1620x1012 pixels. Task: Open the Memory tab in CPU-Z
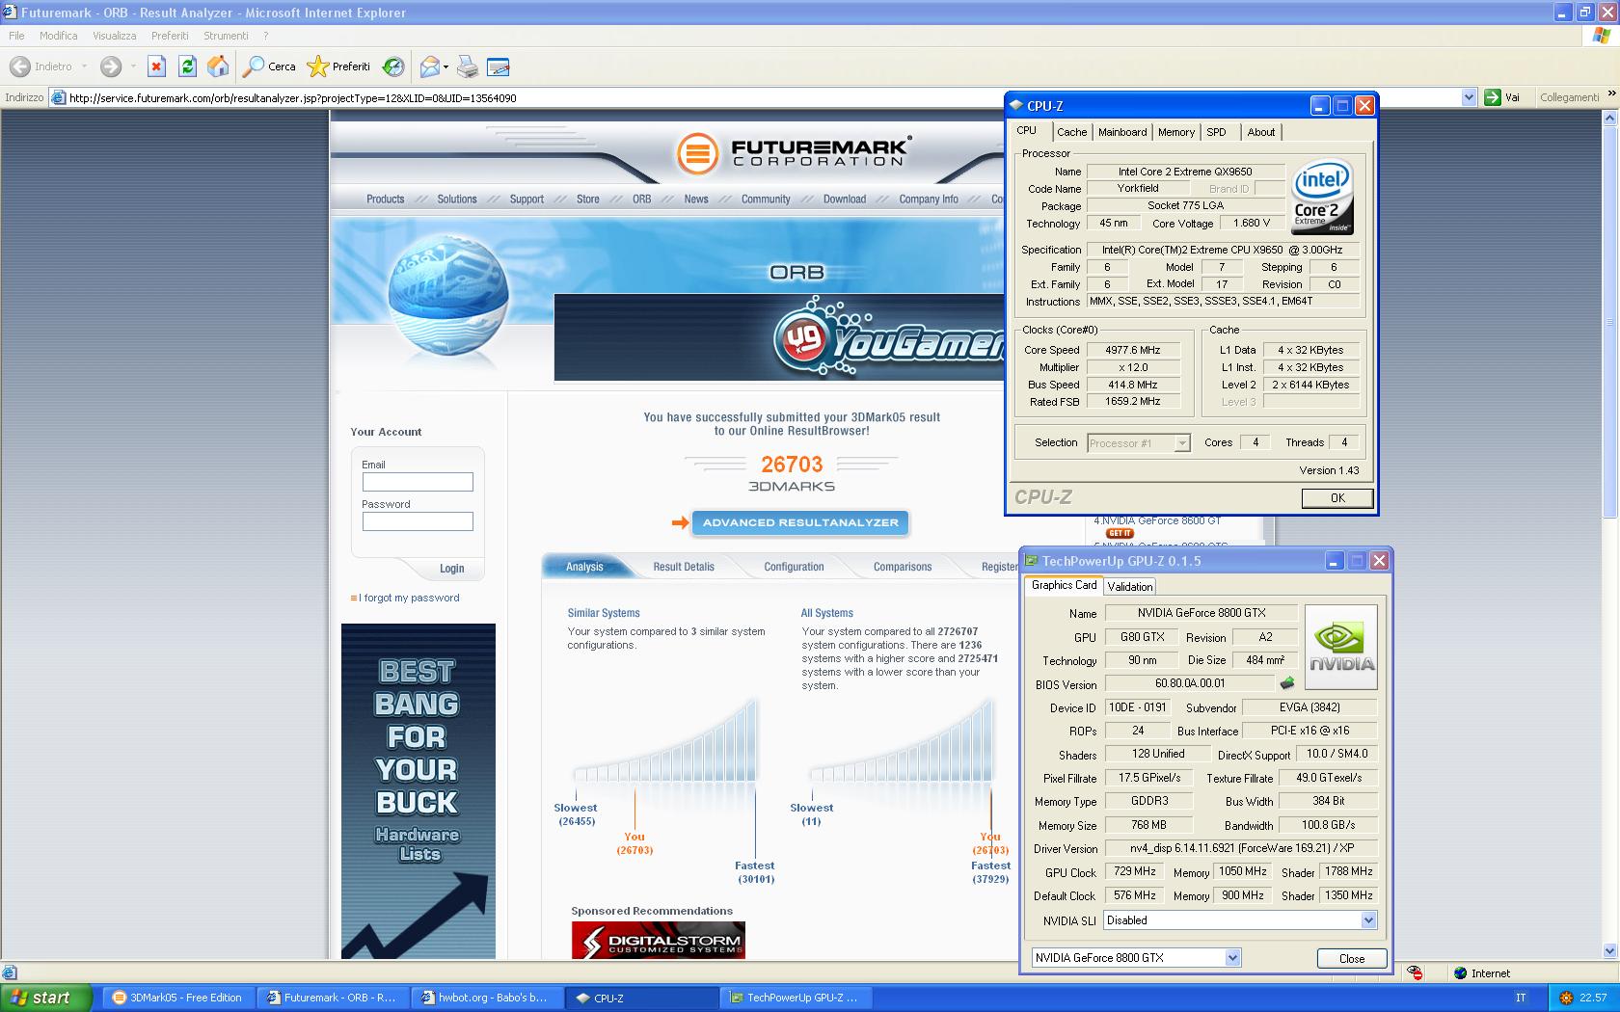(x=1176, y=132)
